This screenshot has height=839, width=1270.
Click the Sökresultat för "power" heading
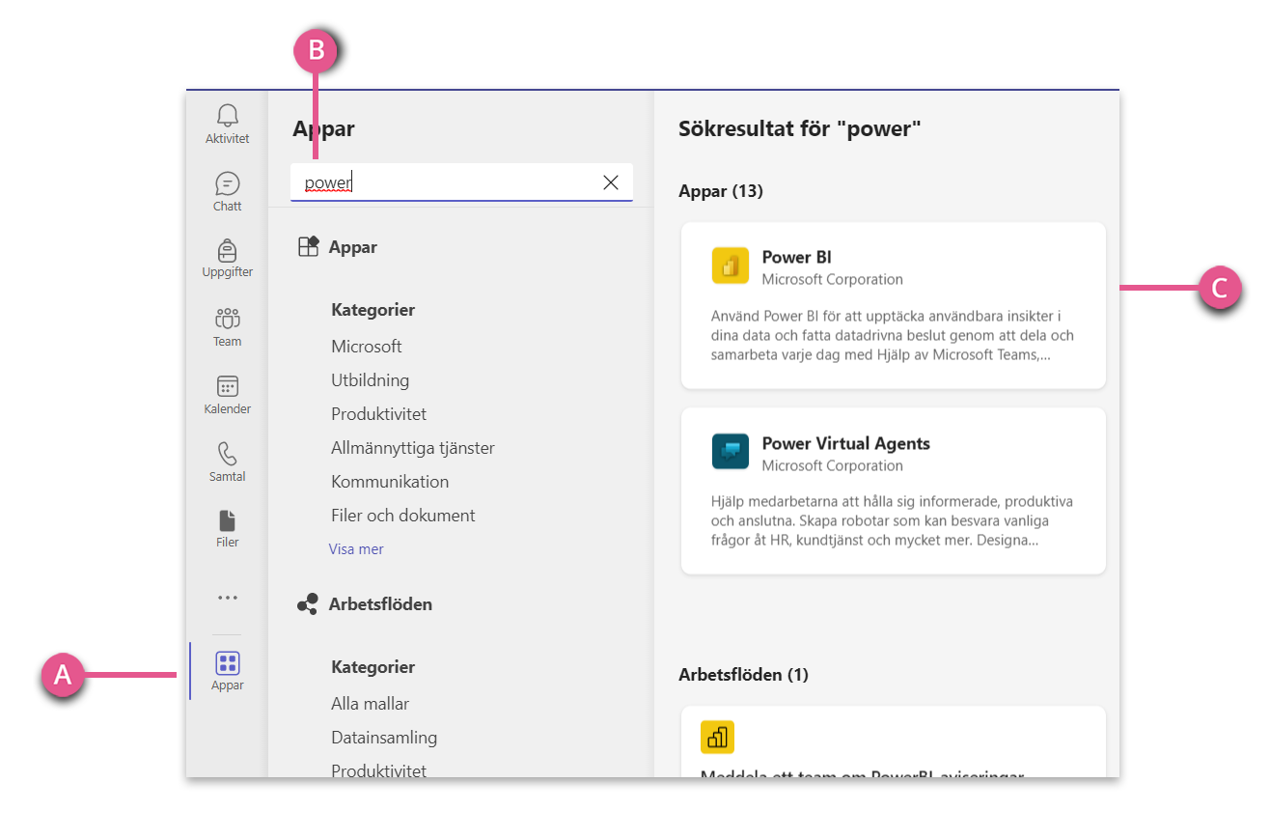(x=800, y=128)
